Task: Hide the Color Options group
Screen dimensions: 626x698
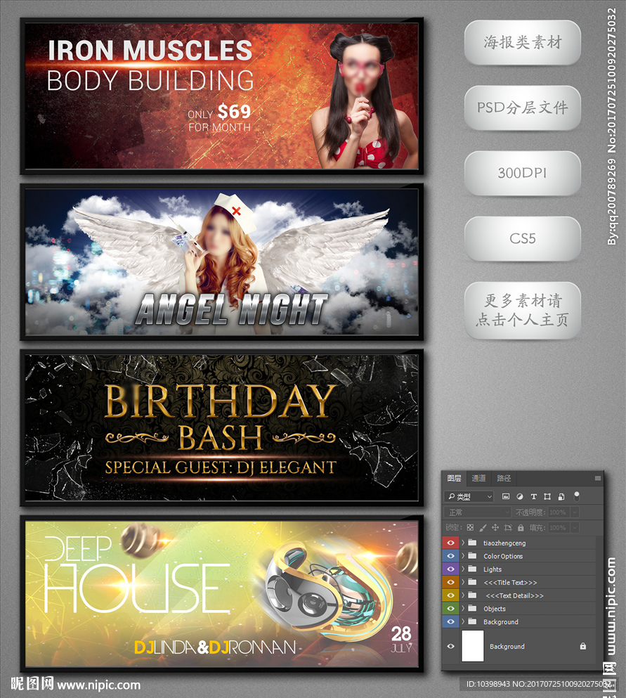Action: (450, 556)
